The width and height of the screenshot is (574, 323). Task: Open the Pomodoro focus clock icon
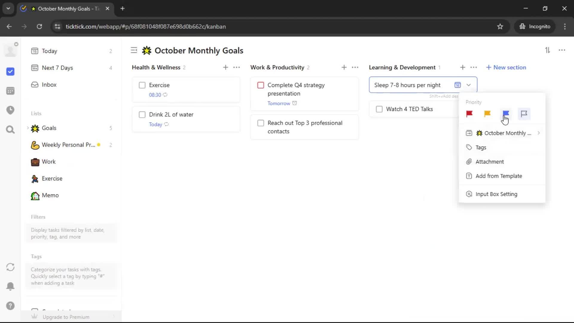pos(10,110)
